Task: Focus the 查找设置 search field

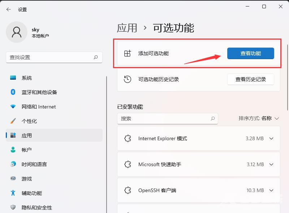Action: (x=54, y=57)
